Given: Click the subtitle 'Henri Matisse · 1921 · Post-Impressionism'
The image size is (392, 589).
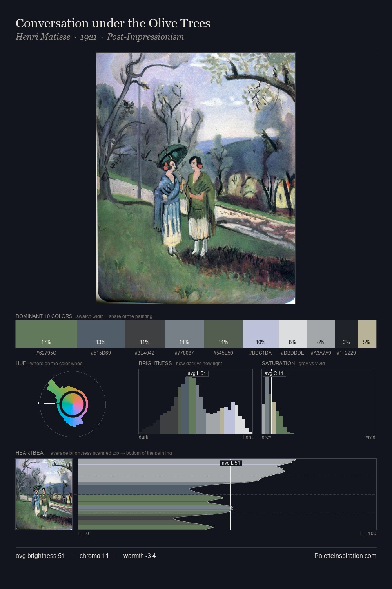Looking at the screenshot, I should click(x=100, y=37).
